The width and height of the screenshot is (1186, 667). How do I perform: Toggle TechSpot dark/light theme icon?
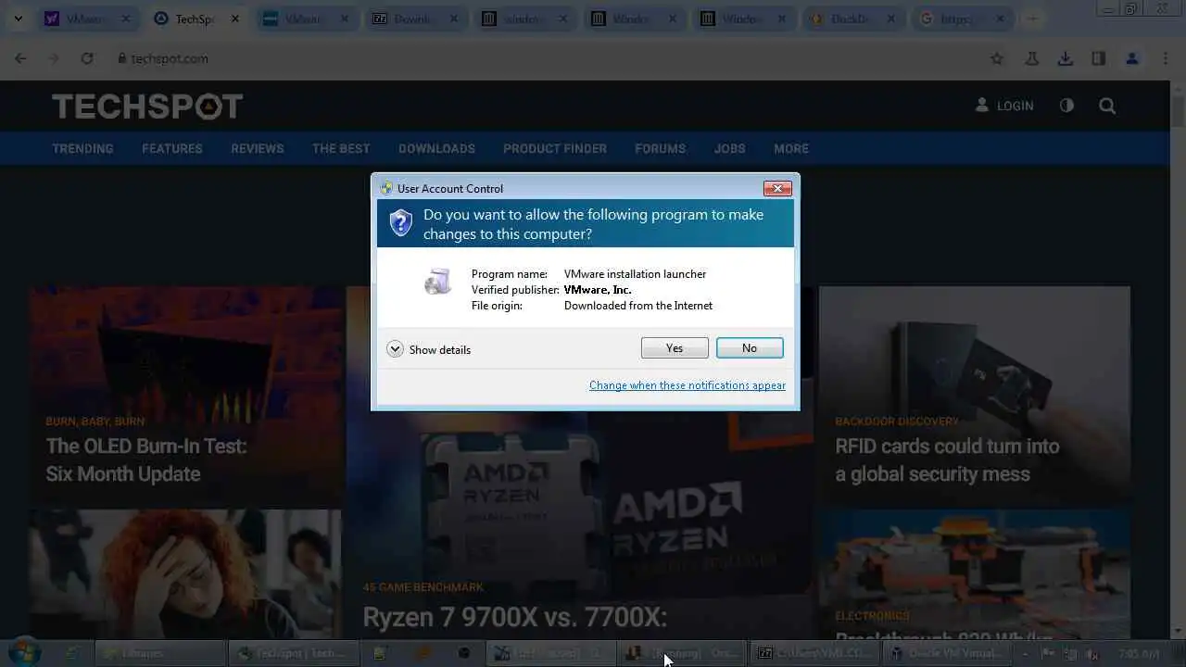pos(1066,106)
